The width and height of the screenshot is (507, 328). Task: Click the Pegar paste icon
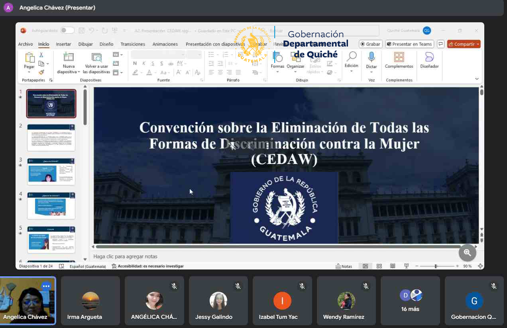coord(29,57)
